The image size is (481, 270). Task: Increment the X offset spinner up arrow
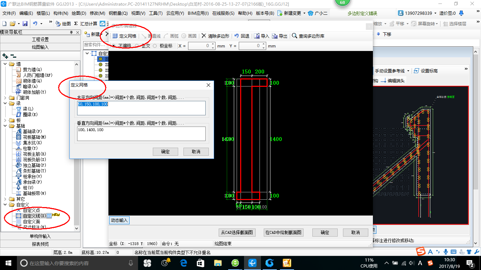(213, 44)
